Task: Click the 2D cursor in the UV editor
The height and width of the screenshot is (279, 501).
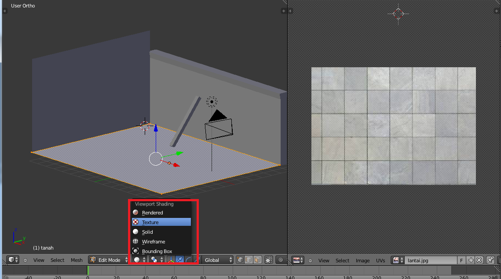Action: pyautogui.click(x=398, y=14)
